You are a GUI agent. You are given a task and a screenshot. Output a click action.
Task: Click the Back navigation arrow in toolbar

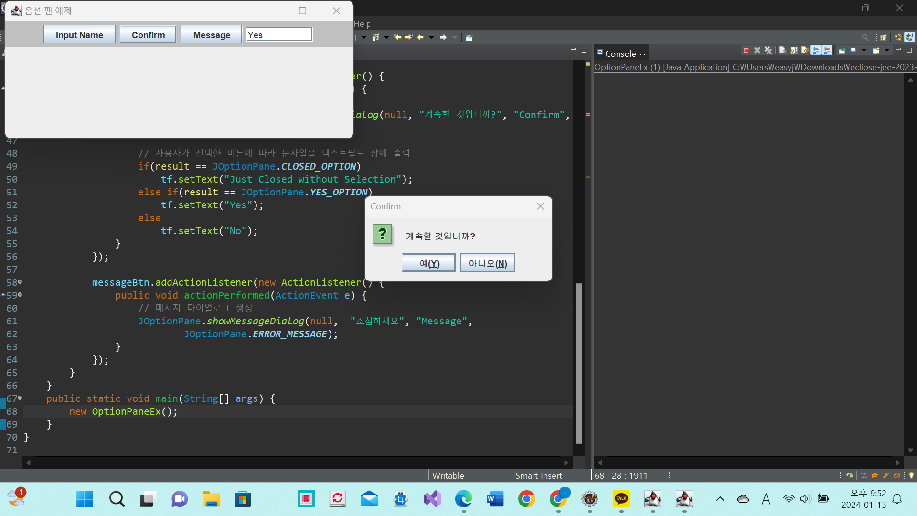coord(420,37)
